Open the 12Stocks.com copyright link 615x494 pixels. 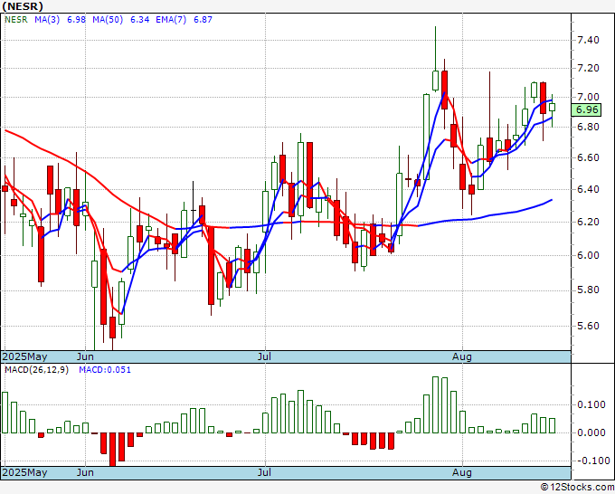click(x=577, y=488)
